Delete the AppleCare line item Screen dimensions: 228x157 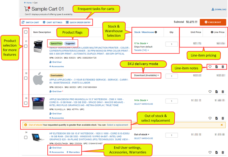tap(223, 92)
